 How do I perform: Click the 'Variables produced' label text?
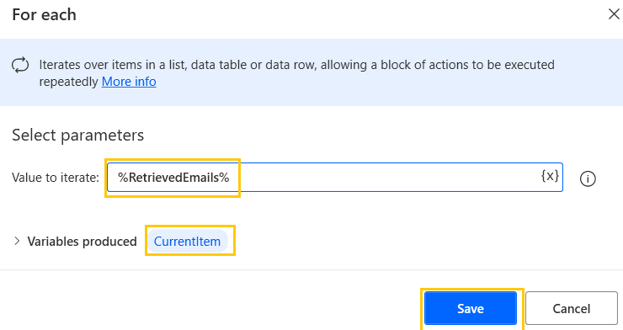click(x=82, y=242)
